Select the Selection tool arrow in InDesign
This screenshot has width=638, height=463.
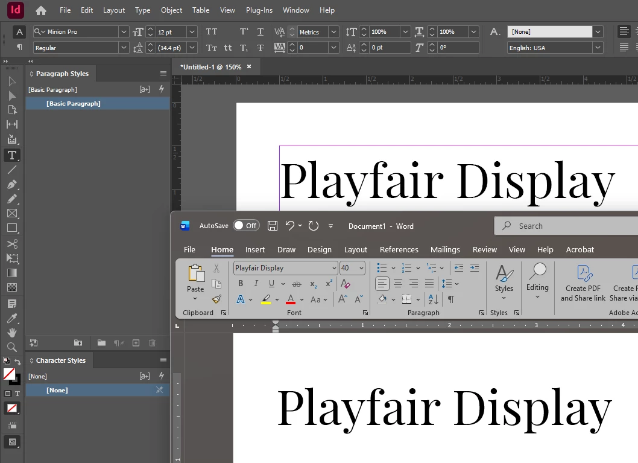click(x=12, y=81)
